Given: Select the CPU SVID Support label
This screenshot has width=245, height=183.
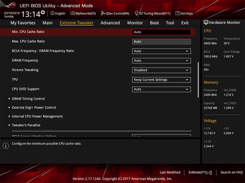Looking at the screenshot, I should tap(26, 89).
